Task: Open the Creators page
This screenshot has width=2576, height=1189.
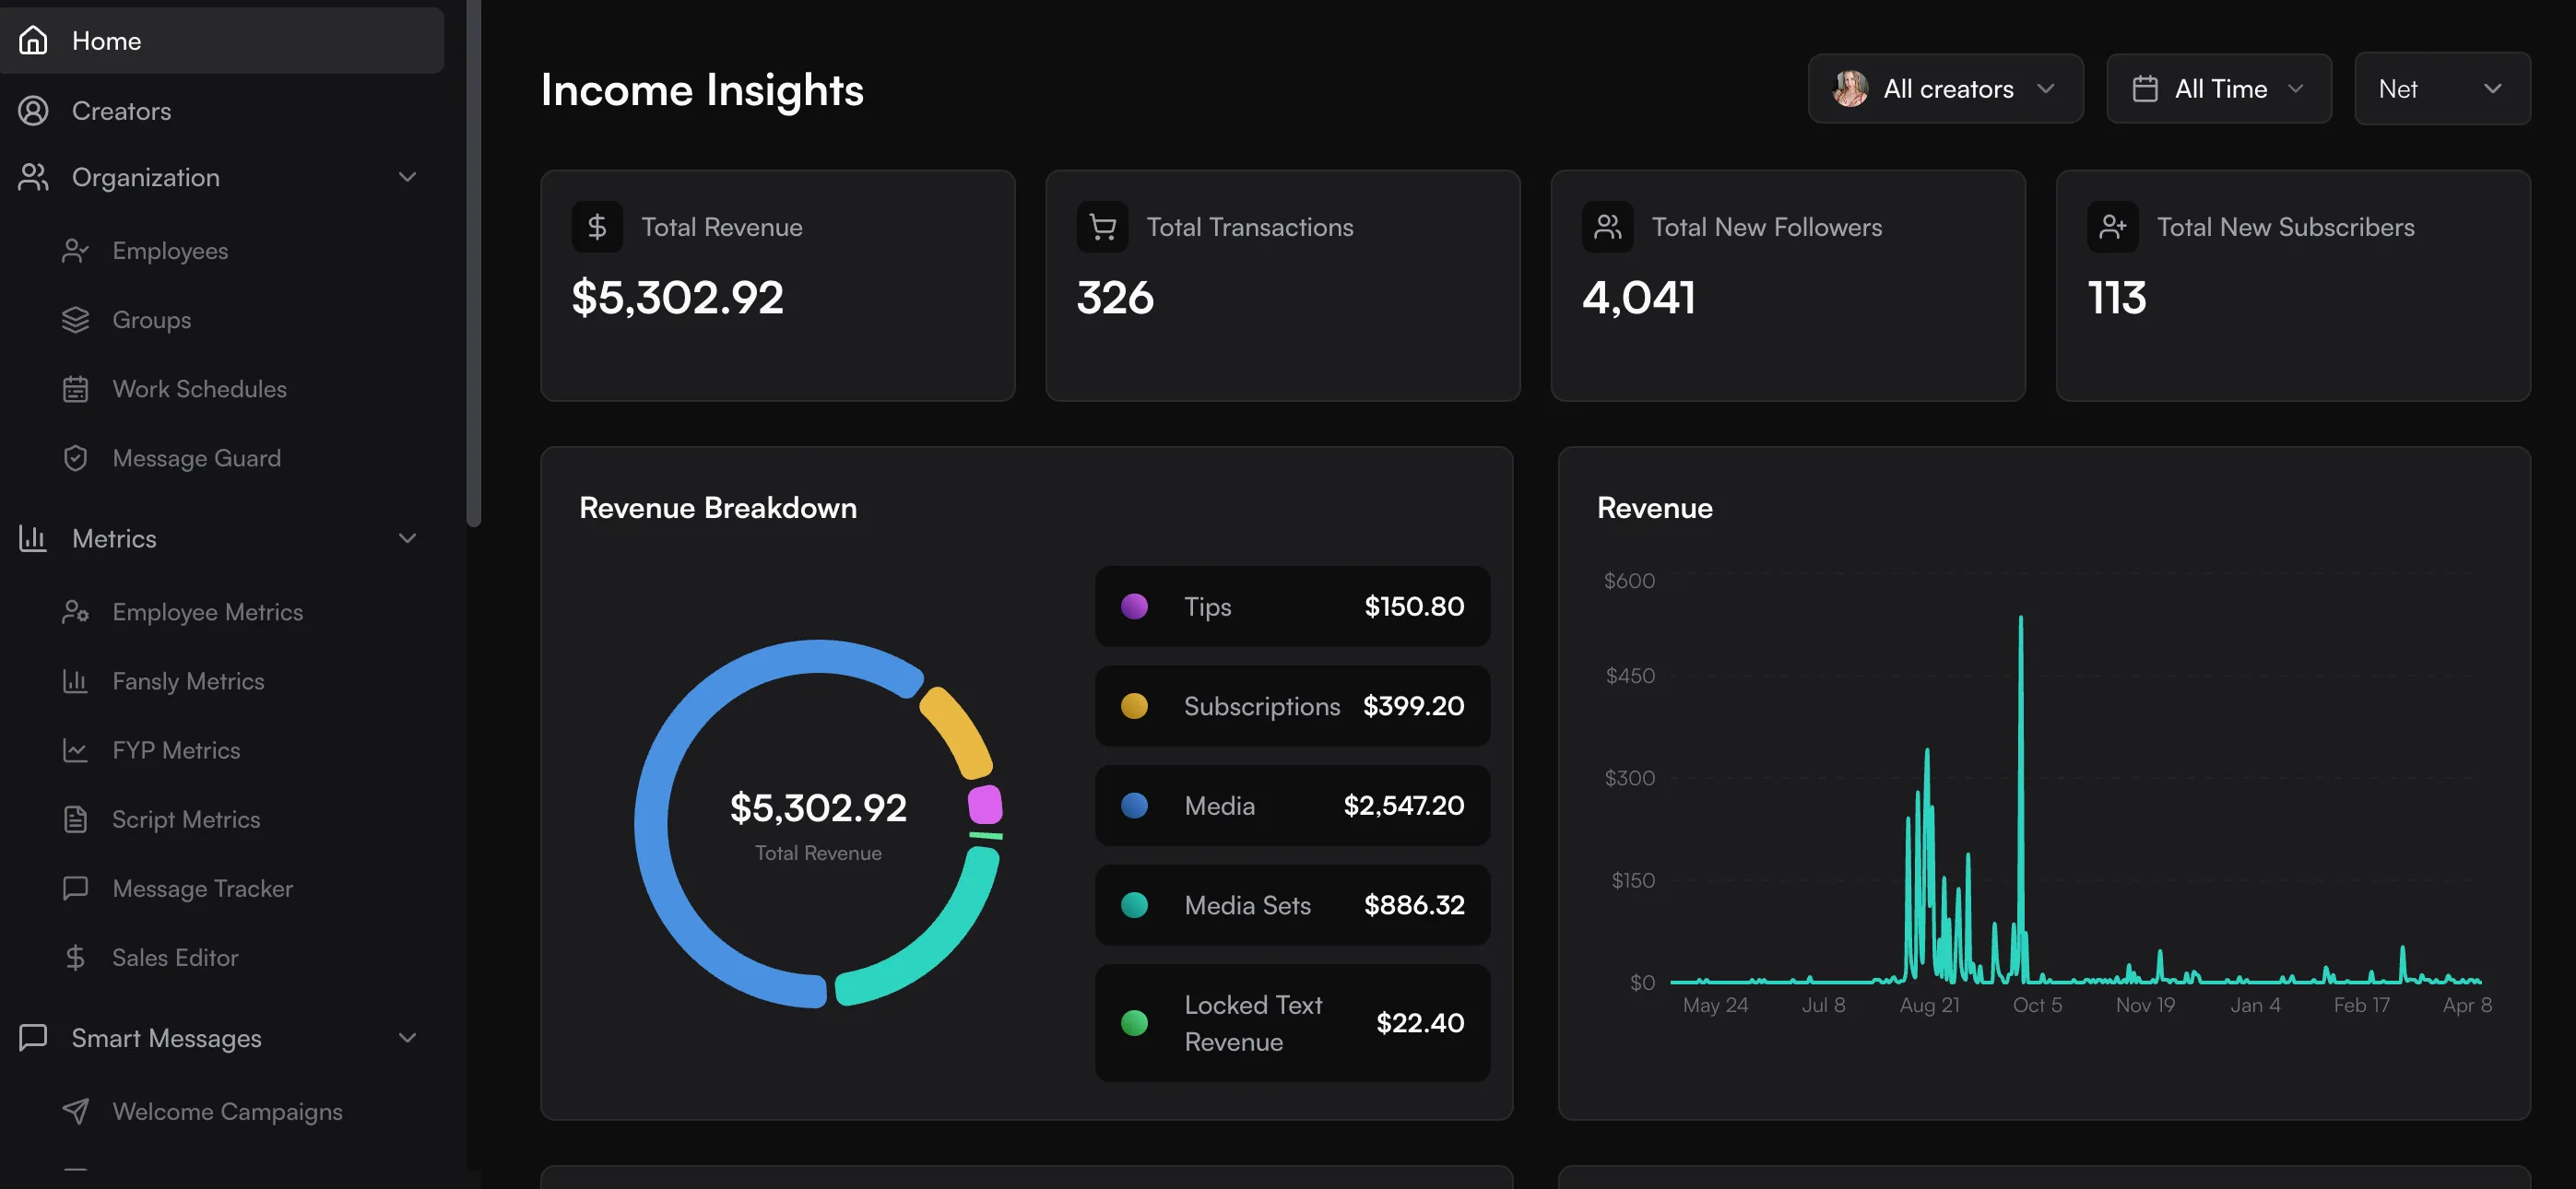Action: point(121,110)
